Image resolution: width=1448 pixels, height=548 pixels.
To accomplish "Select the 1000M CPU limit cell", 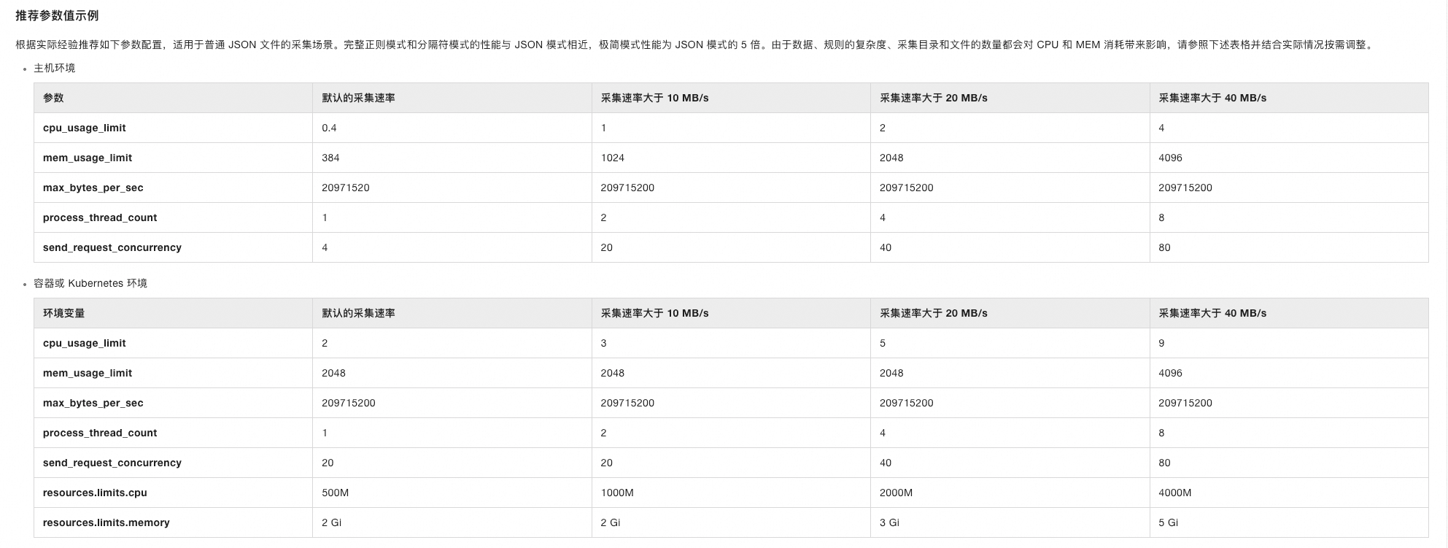I will 616,493.
